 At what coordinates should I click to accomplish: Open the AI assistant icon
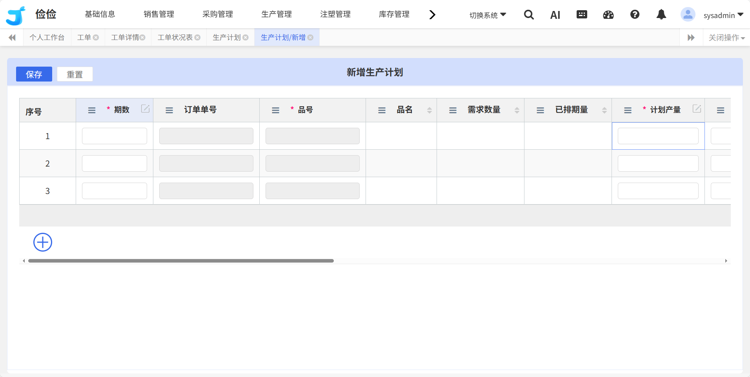click(x=555, y=15)
